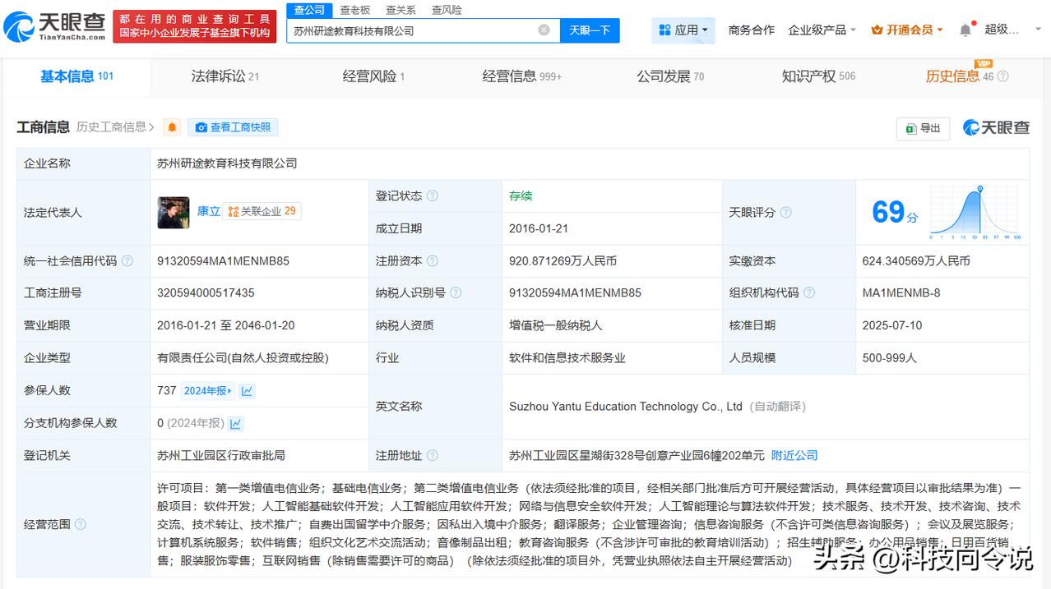Click paid-in capital 624.340569万人民币
Image resolution: width=1051 pixels, height=589 pixels.
916,261
